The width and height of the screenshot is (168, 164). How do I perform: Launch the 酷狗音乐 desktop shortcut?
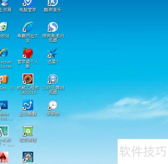tap(53, 3)
